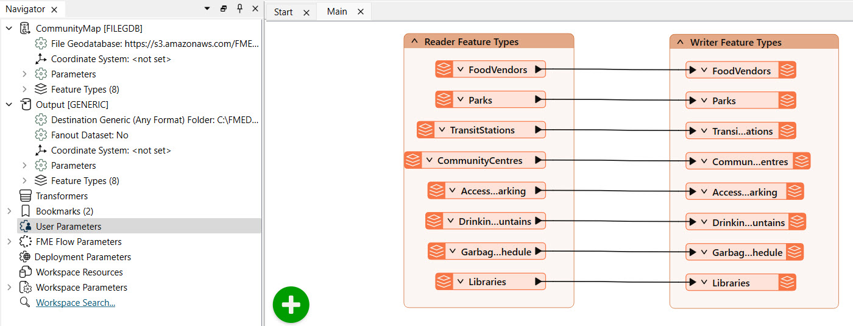Image resolution: width=853 pixels, height=326 pixels.
Task: Select the Main canvas tab
Action: pos(337,12)
